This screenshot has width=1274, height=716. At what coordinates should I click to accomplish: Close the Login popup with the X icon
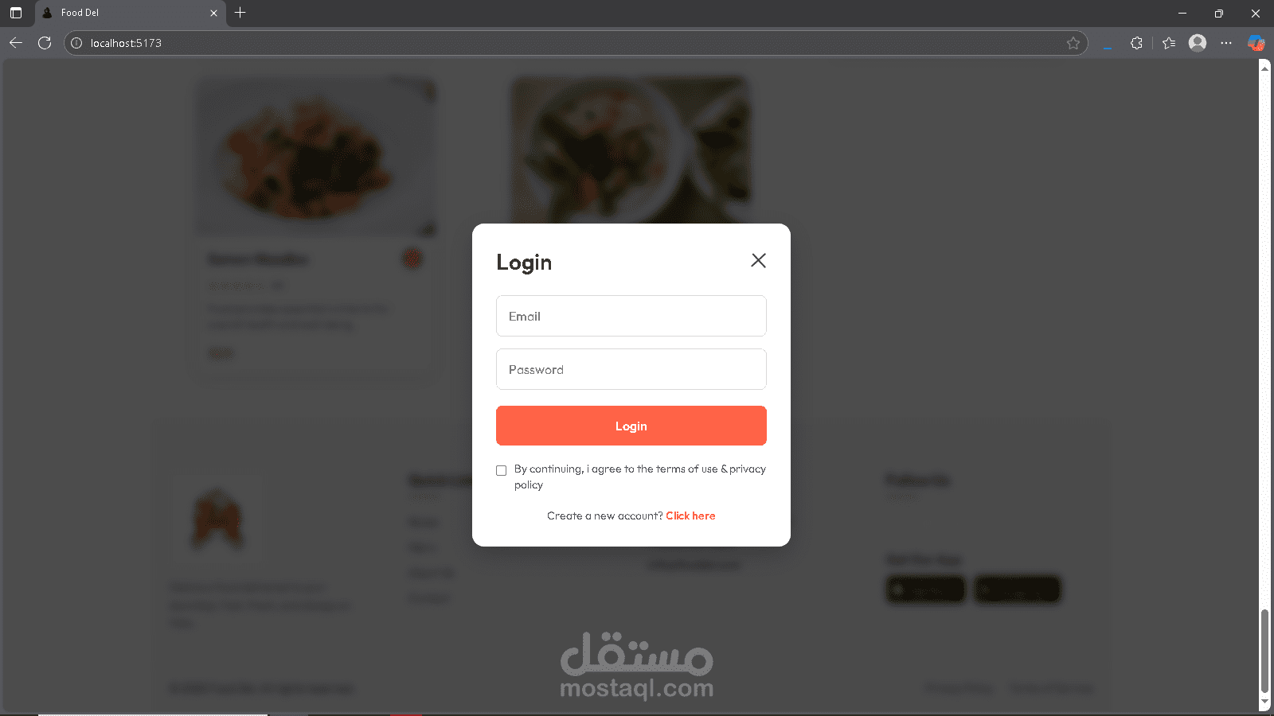(x=758, y=260)
